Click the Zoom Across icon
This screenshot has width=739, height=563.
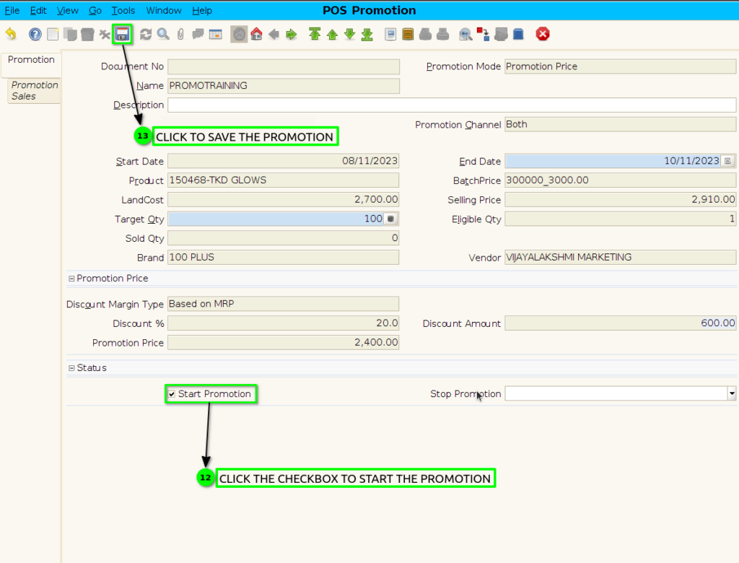(465, 34)
